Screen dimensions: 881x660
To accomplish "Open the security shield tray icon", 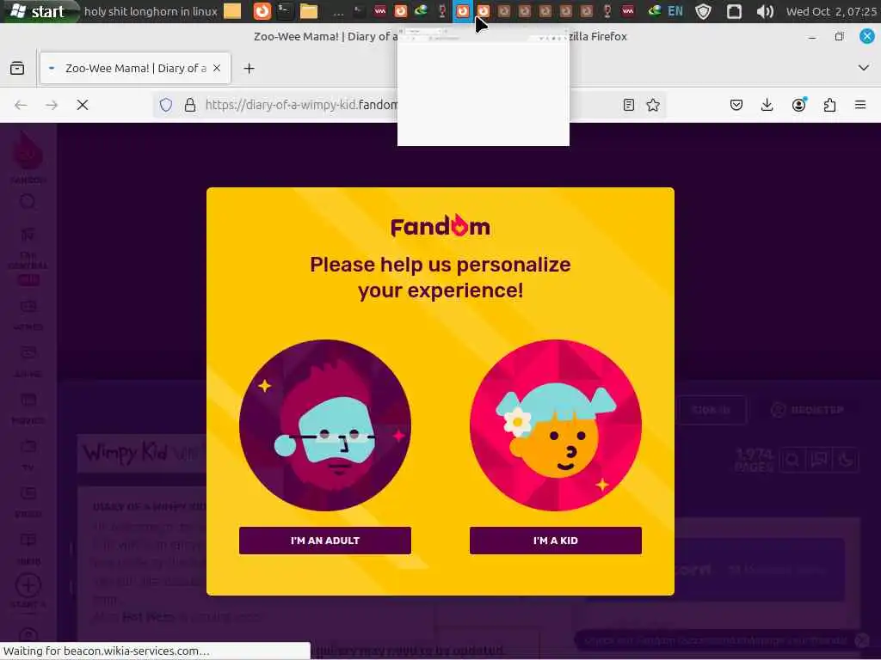I will pyautogui.click(x=703, y=11).
